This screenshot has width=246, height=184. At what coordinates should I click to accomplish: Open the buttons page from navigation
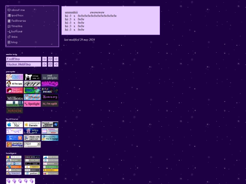pyautogui.click(x=15, y=31)
